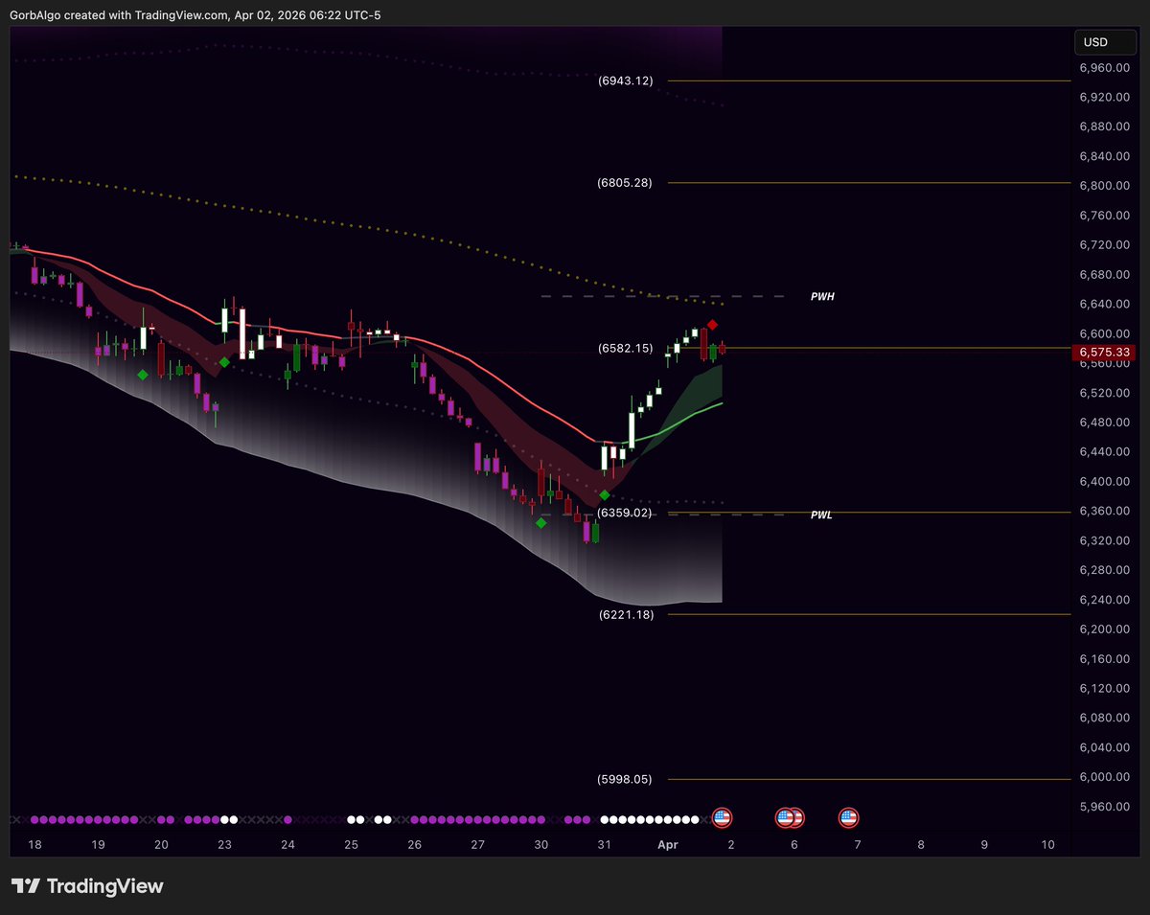Click date 31 on the time axis
The width and height of the screenshot is (1150, 915).
click(x=605, y=845)
